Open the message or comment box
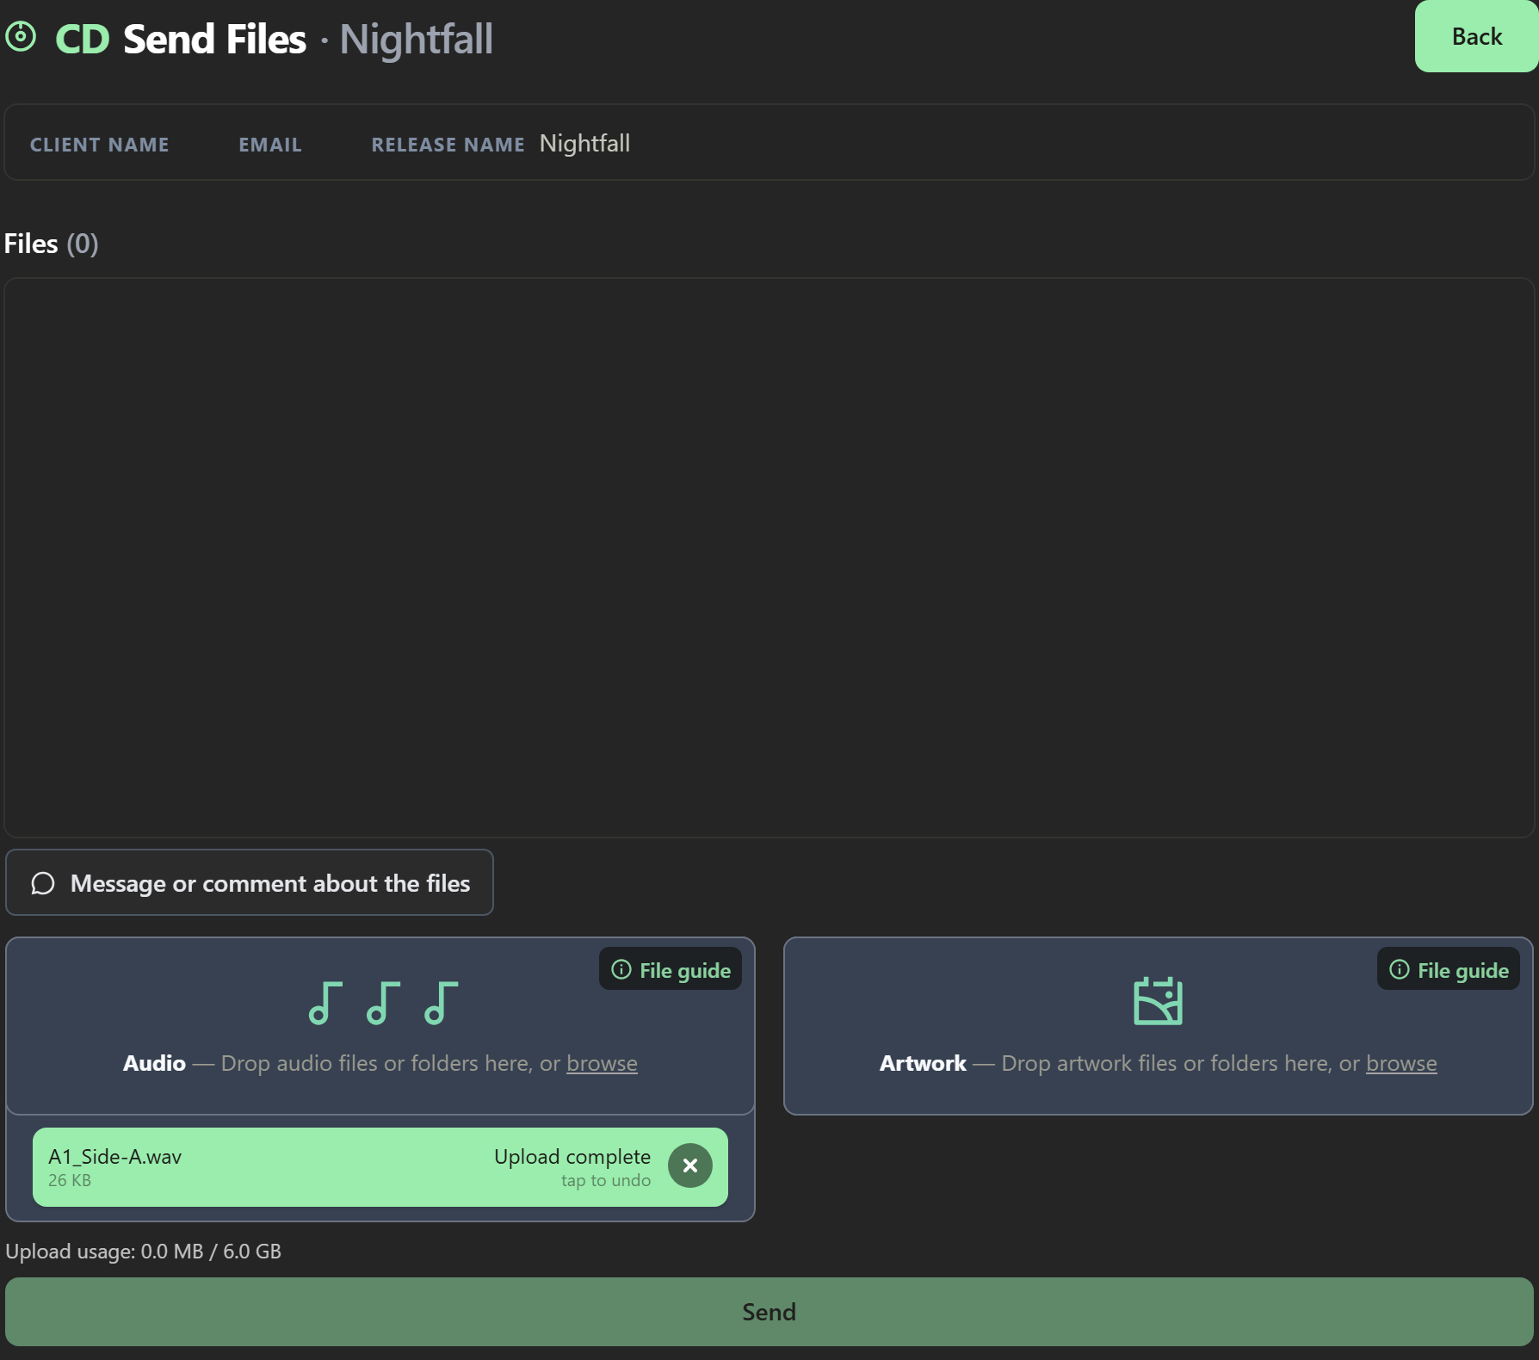Screen dimensions: 1539x1360 click(x=250, y=882)
